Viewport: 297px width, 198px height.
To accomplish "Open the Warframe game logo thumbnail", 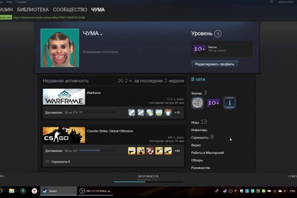I will coord(64,97).
